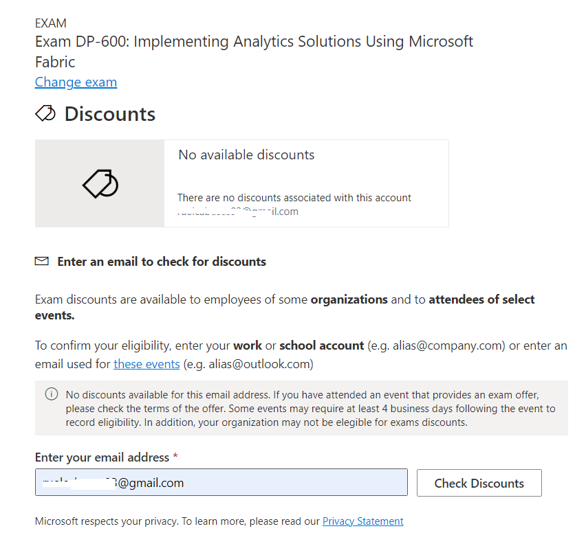
Task: Focus the email address input field
Action: coord(221,482)
